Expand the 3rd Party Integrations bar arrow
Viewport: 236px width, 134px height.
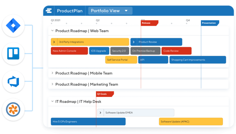click(x=54, y=42)
